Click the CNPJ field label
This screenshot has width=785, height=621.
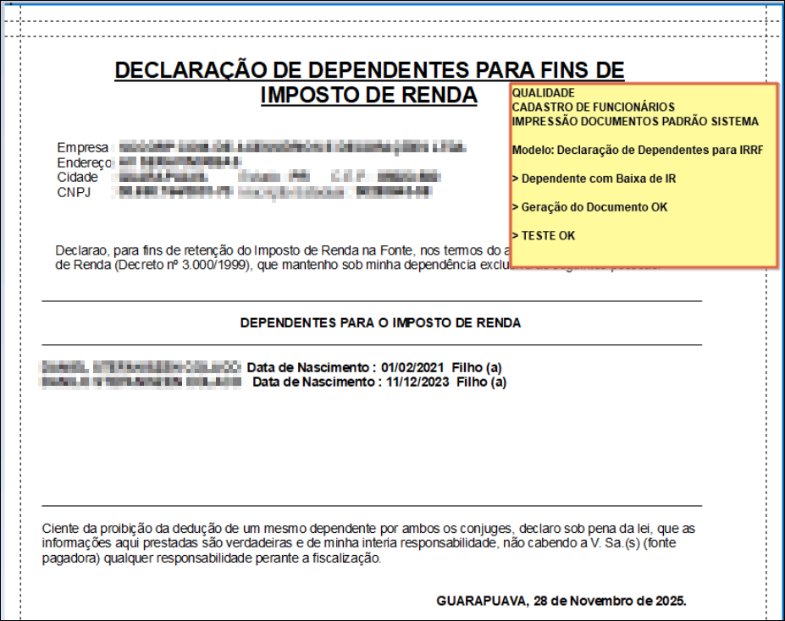click(x=75, y=192)
